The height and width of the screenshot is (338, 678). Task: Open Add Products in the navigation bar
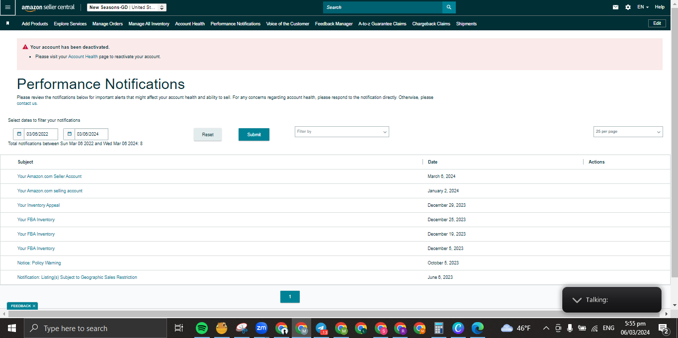point(35,24)
